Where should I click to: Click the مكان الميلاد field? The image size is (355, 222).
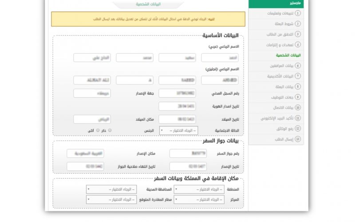tap(92, 119)
